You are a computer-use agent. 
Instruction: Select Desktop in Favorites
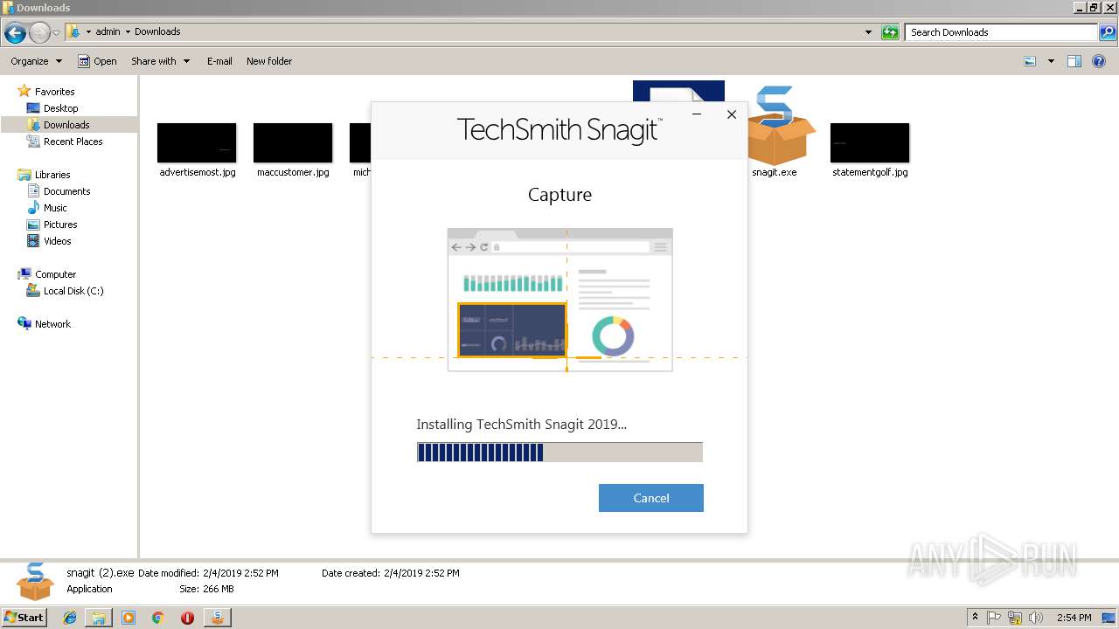pos(60,108)
